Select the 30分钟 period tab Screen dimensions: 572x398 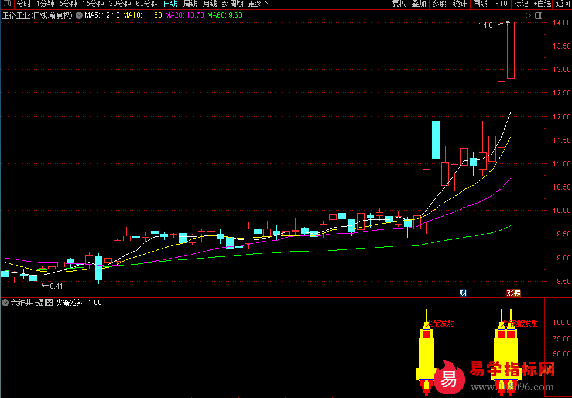click(120, 4)
